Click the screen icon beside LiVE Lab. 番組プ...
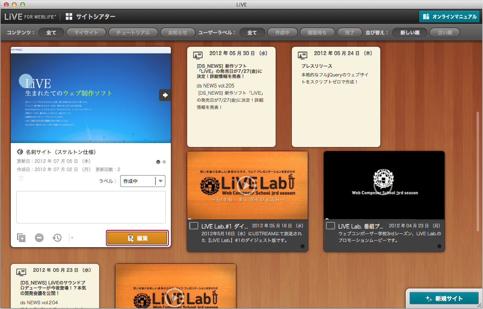This screenshot has width=483, height=309. pyautogui.click(x=330, y=226)
